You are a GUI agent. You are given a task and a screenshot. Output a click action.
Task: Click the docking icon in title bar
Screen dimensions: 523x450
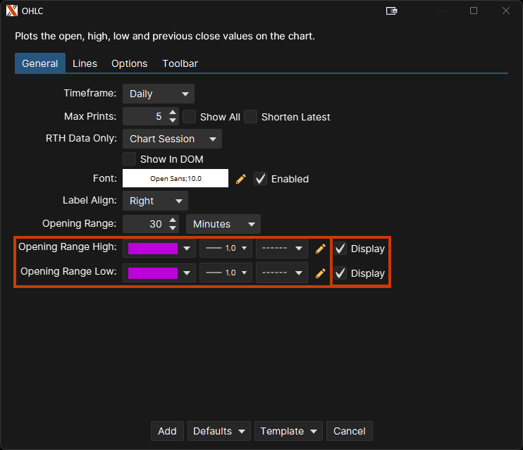392,11
